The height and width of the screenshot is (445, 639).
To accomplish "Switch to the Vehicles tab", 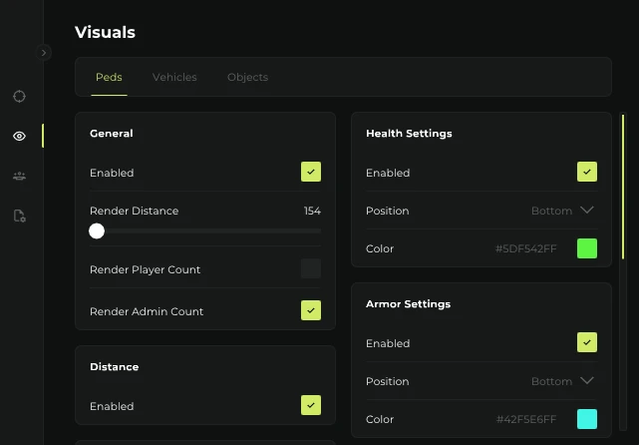I will coord(174,77).
